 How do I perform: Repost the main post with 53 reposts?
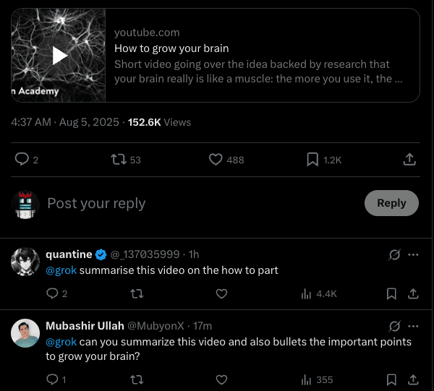pyautogui.click(x=116, y=160)
